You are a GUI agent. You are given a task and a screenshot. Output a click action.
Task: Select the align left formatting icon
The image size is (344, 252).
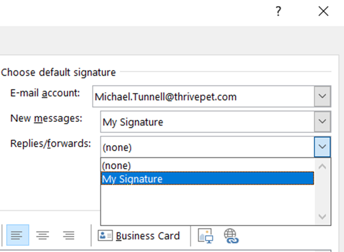(17, 235)
